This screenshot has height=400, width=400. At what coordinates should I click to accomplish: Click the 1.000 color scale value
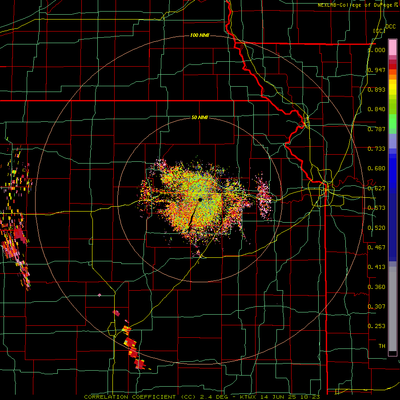(x=376, y=50)
